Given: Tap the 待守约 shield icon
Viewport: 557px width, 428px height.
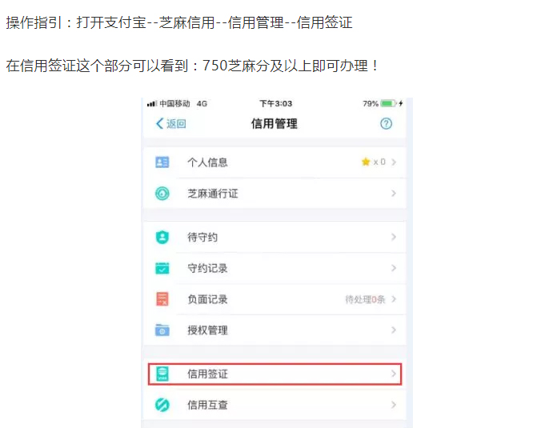Looking at the screenshot, I should point(162,238).
